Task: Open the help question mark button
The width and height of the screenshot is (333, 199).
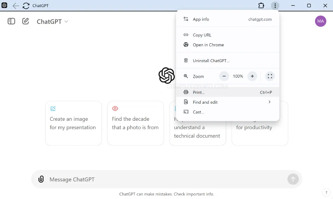Action: [x=326, y=193]
